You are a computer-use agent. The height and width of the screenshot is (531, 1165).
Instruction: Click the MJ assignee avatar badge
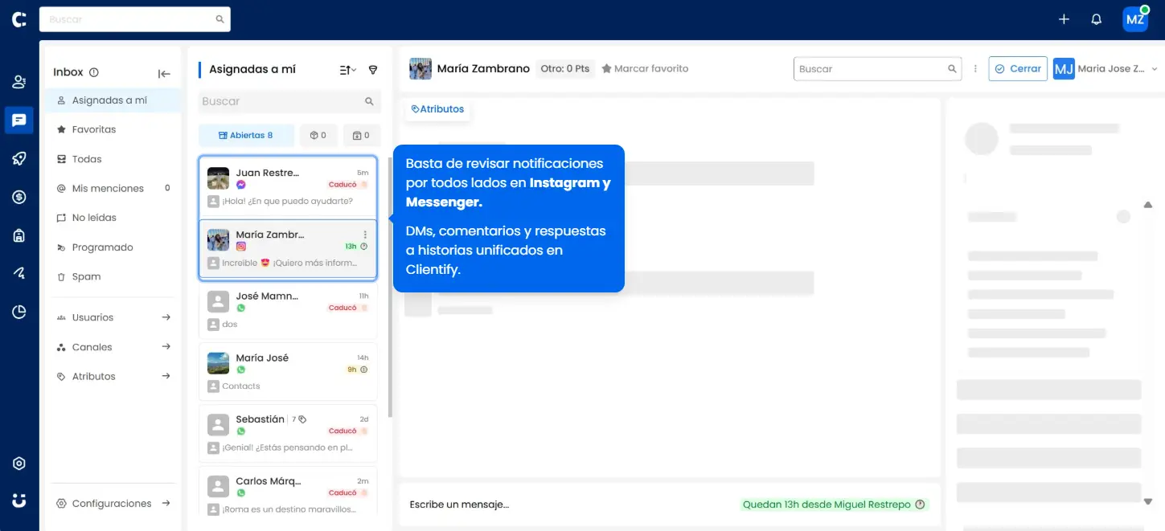coord(1064,69)
